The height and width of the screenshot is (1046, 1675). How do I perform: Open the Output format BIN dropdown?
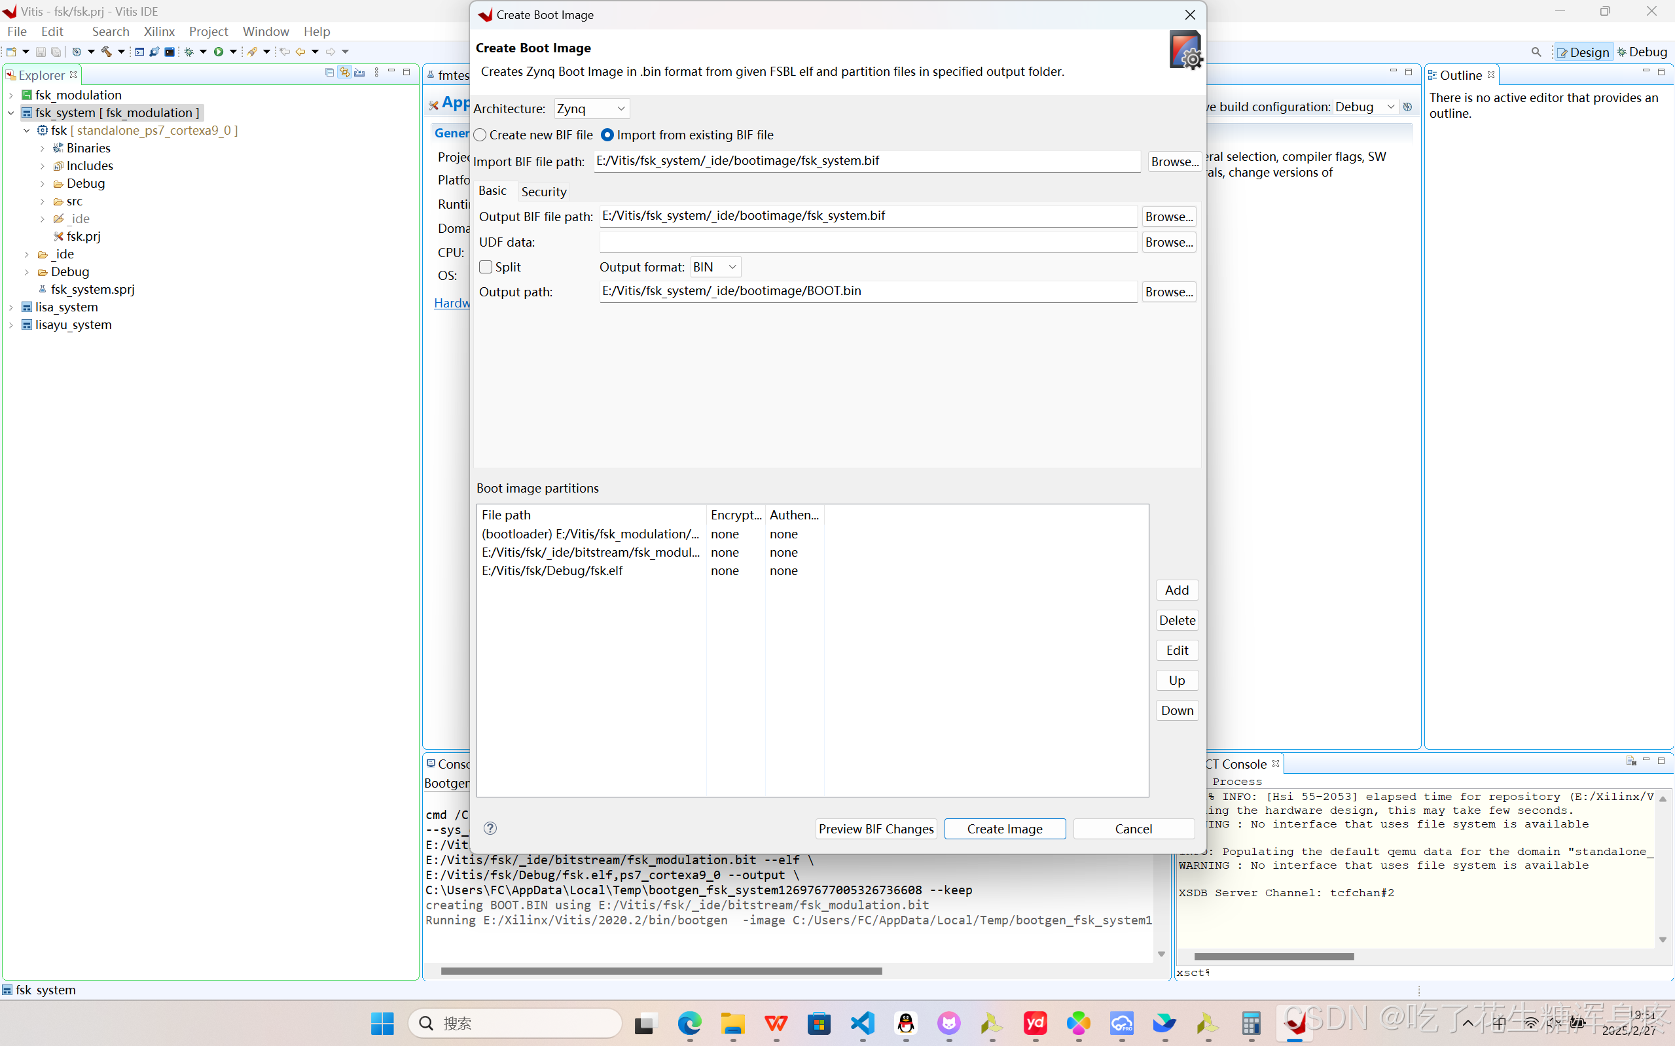pyautogui.click(x=715, y=267)
